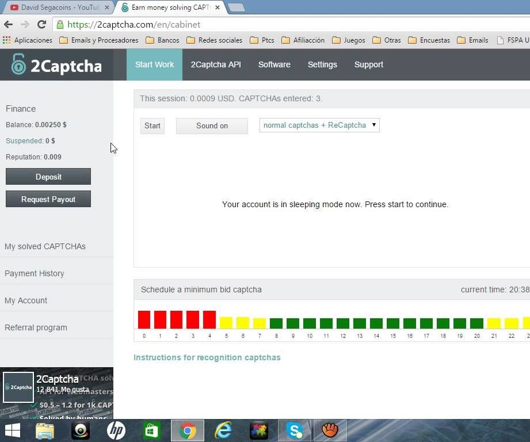Click the This session 0.0009 USD text
This screenshot has width=530, height=442.
pyautogui.click(x=231, y=98)
